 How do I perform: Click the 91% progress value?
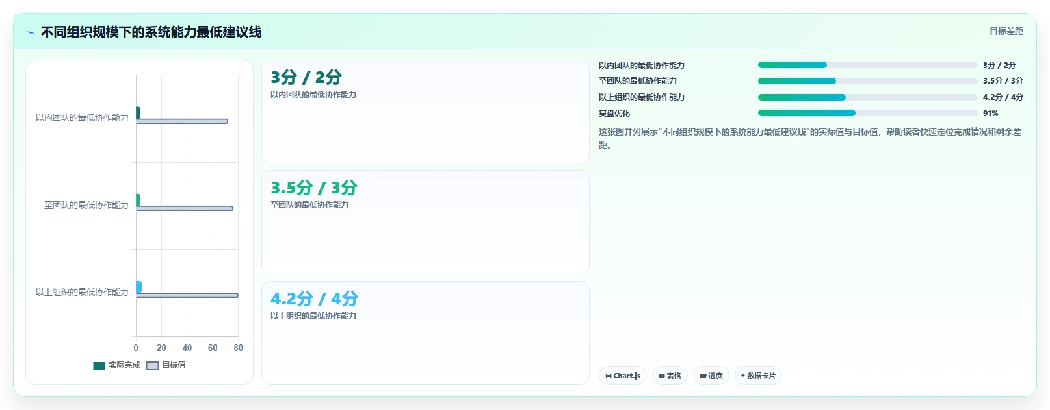(x=990, y=114)
